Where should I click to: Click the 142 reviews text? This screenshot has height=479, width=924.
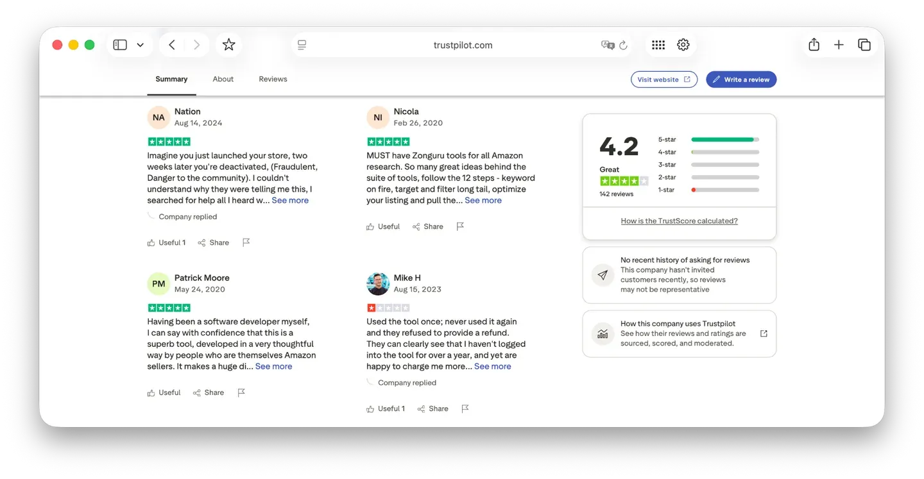click(x=616, y=194)
